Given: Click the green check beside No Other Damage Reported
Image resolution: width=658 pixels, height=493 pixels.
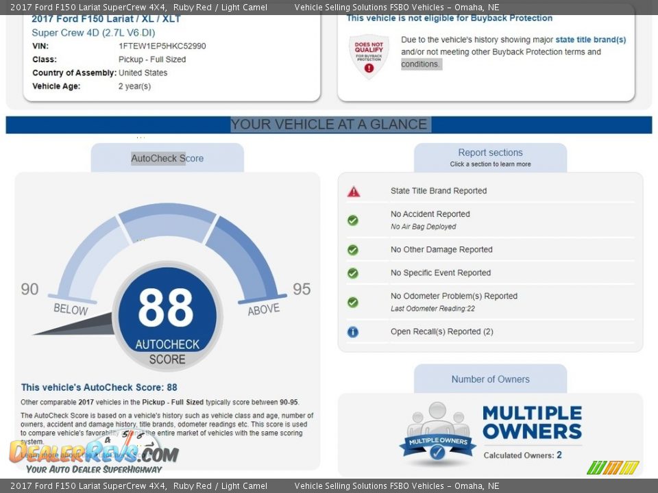Looking at the screenshot, I should (353, 250).
